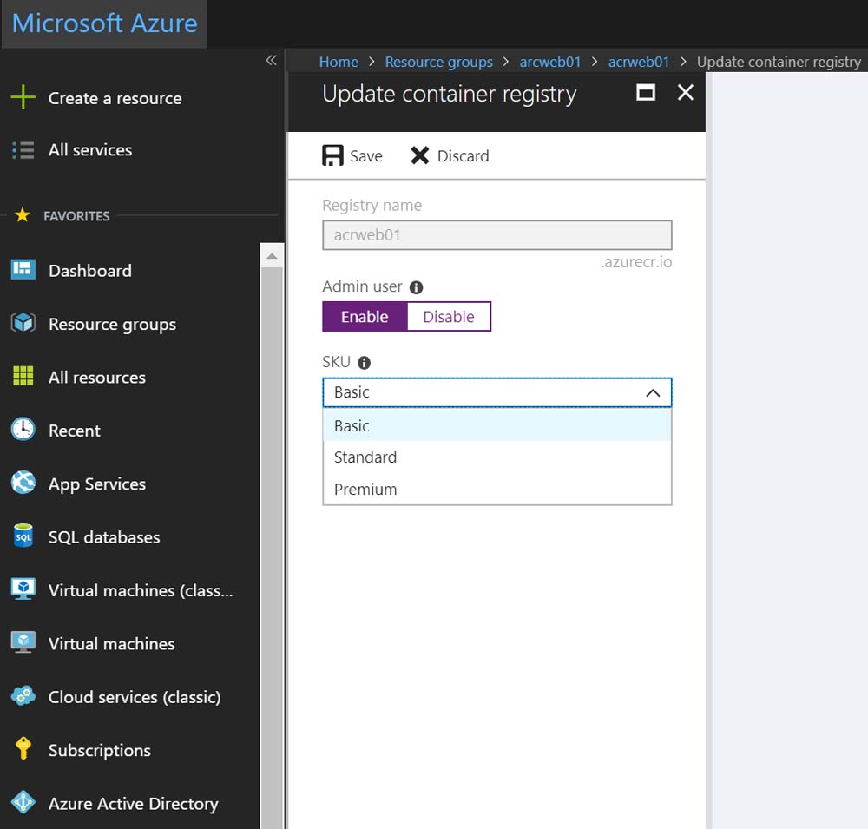Open SQL databases icon

[x=23, y=536]
